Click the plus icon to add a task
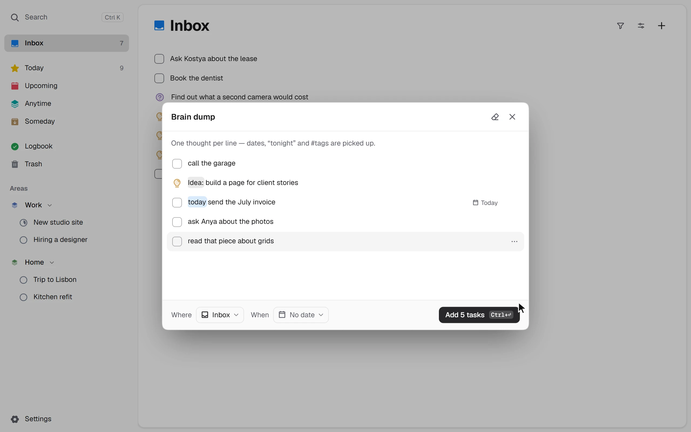 tap(662, 26)
